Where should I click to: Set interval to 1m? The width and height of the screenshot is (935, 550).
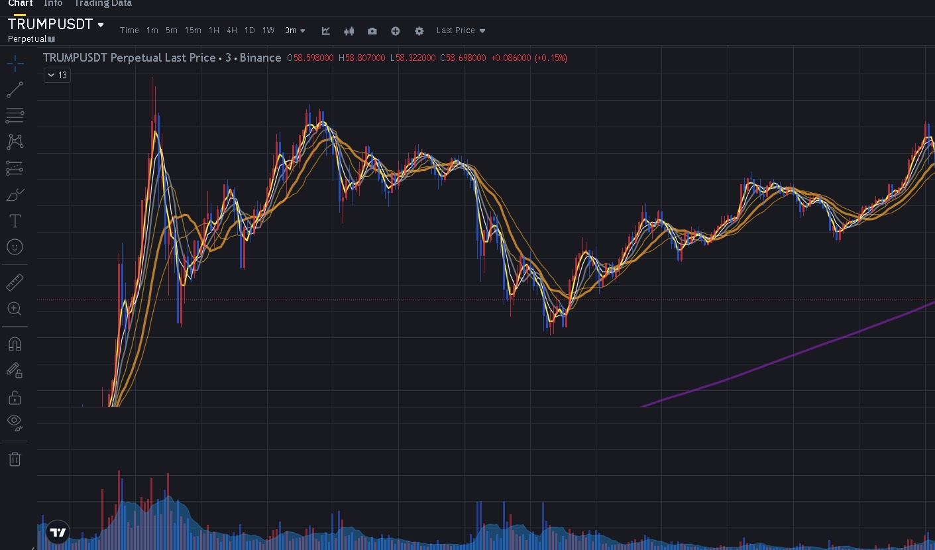[x=152, y=30]
